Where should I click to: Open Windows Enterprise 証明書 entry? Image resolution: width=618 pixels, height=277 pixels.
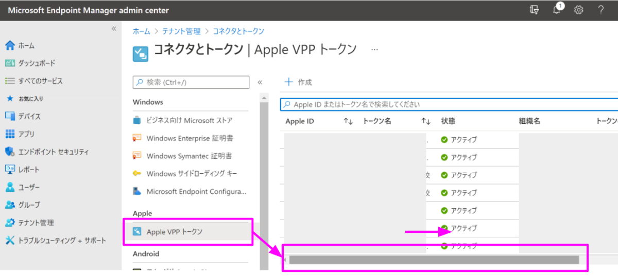pyautogui.click(x=191, y=138)
